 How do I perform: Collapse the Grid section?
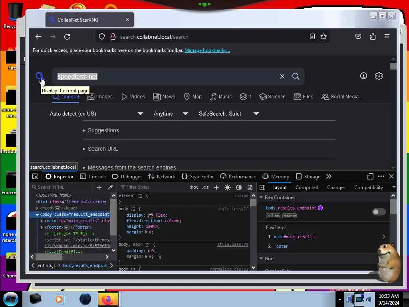click(x=261, y=259)
